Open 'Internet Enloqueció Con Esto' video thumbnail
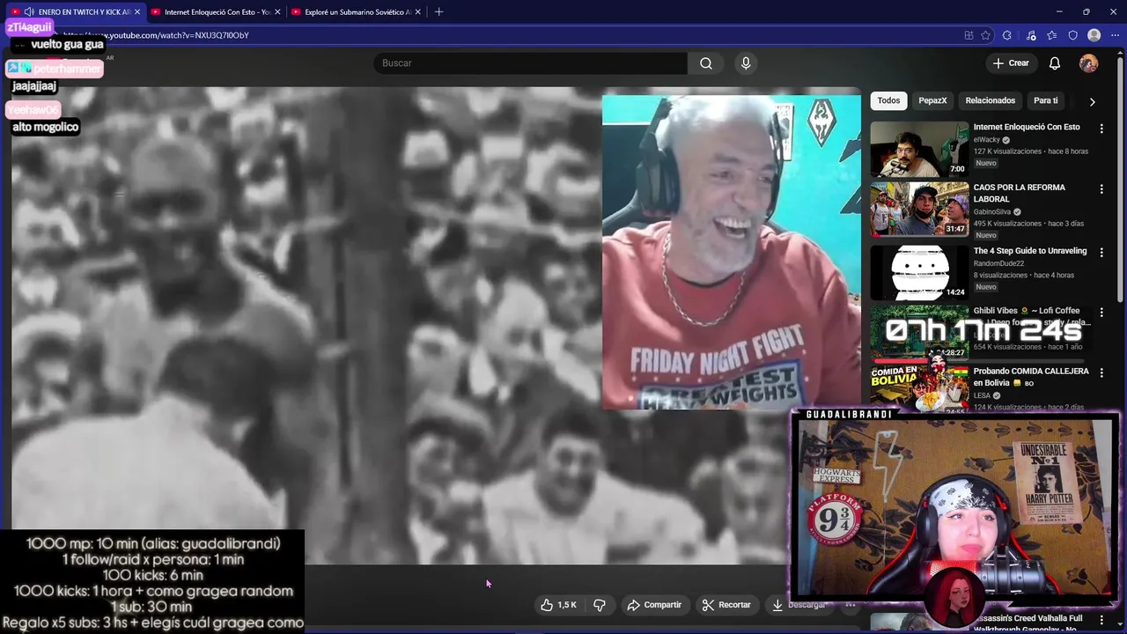This screenshot has width=1127, height=634. (x=919, y=149)
